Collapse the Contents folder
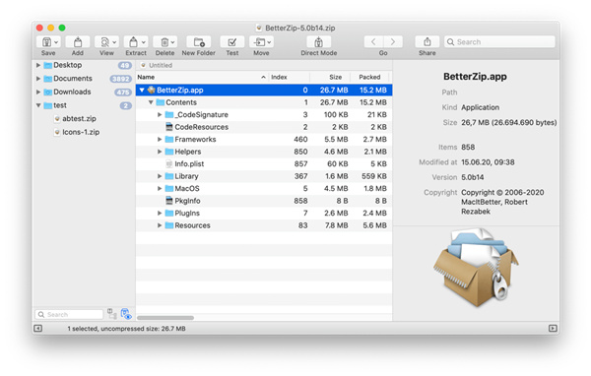The image size is (591, 376). pos(151,102)
